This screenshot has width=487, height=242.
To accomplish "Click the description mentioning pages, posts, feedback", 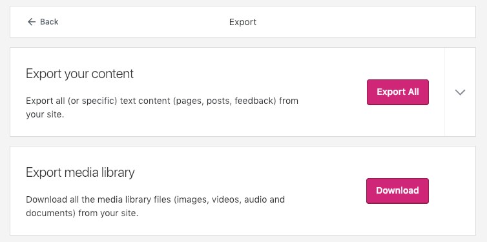I will pyautogui.click(x=162, y=108).
